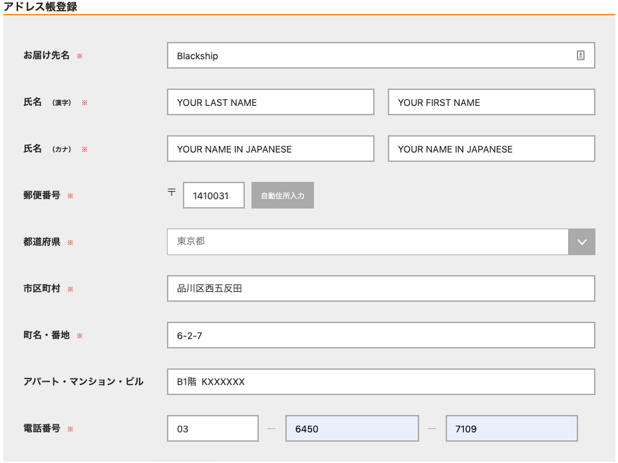This screenshot has width=618, height=463.
Task: Click the YOUR FIRST NAME kanji field
Action: (492, 102)
